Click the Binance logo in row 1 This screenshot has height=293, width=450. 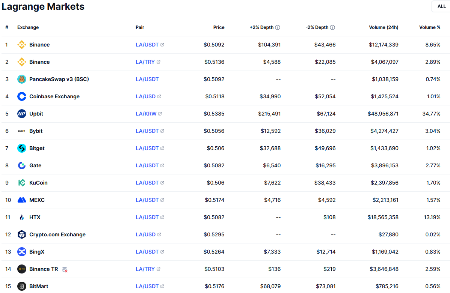pos(21,45)
